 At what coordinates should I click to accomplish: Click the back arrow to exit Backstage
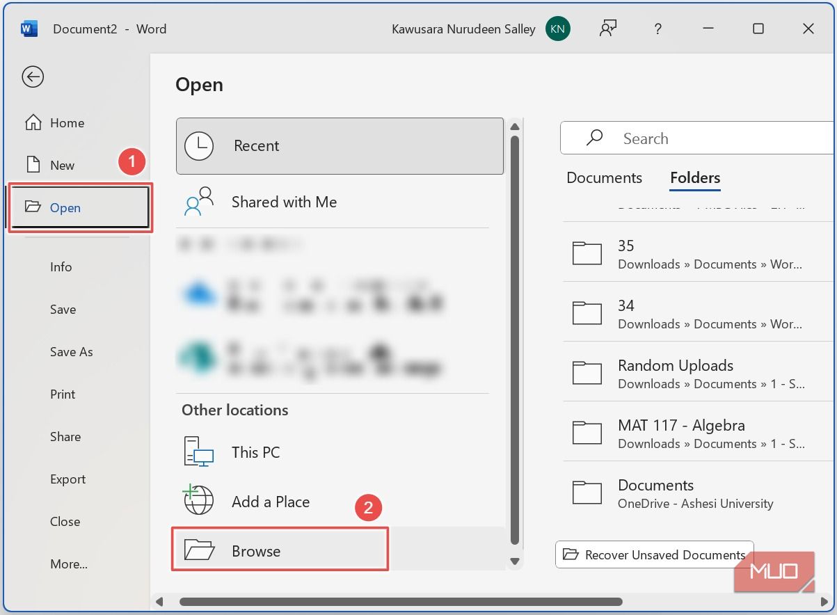[33, 77]
